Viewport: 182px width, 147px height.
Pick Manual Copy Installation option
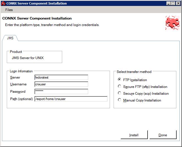click(x=120, y=100)
